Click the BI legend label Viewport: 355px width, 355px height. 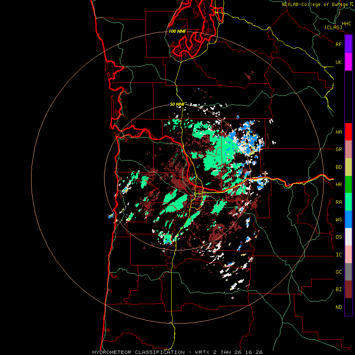click(x=338, y=290)
